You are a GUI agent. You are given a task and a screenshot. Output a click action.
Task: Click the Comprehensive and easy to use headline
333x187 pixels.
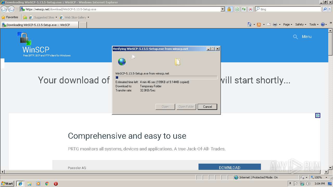127,136
